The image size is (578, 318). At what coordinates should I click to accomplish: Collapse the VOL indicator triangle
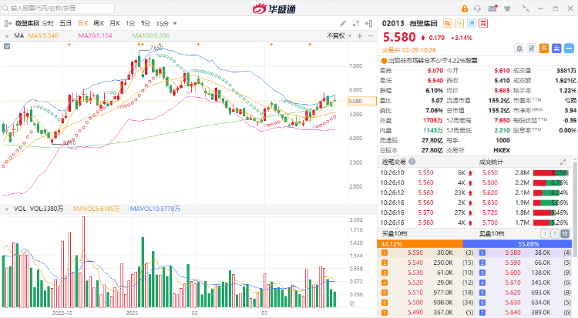point(8,208)
